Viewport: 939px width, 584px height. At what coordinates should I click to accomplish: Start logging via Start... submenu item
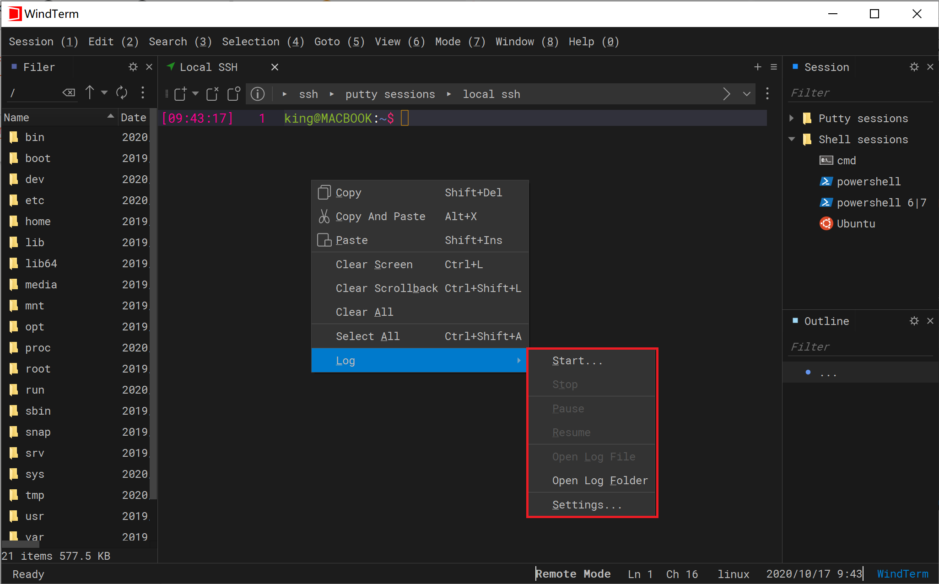592,361
